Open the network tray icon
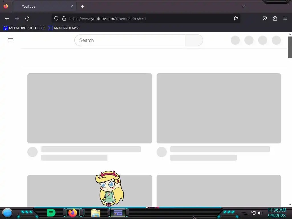The height and width of the screenshot is (219, 292). (253, 213)
